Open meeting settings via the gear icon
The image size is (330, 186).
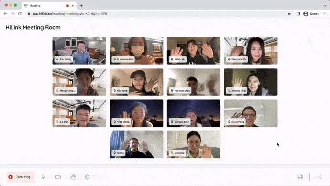click(88, 177)
